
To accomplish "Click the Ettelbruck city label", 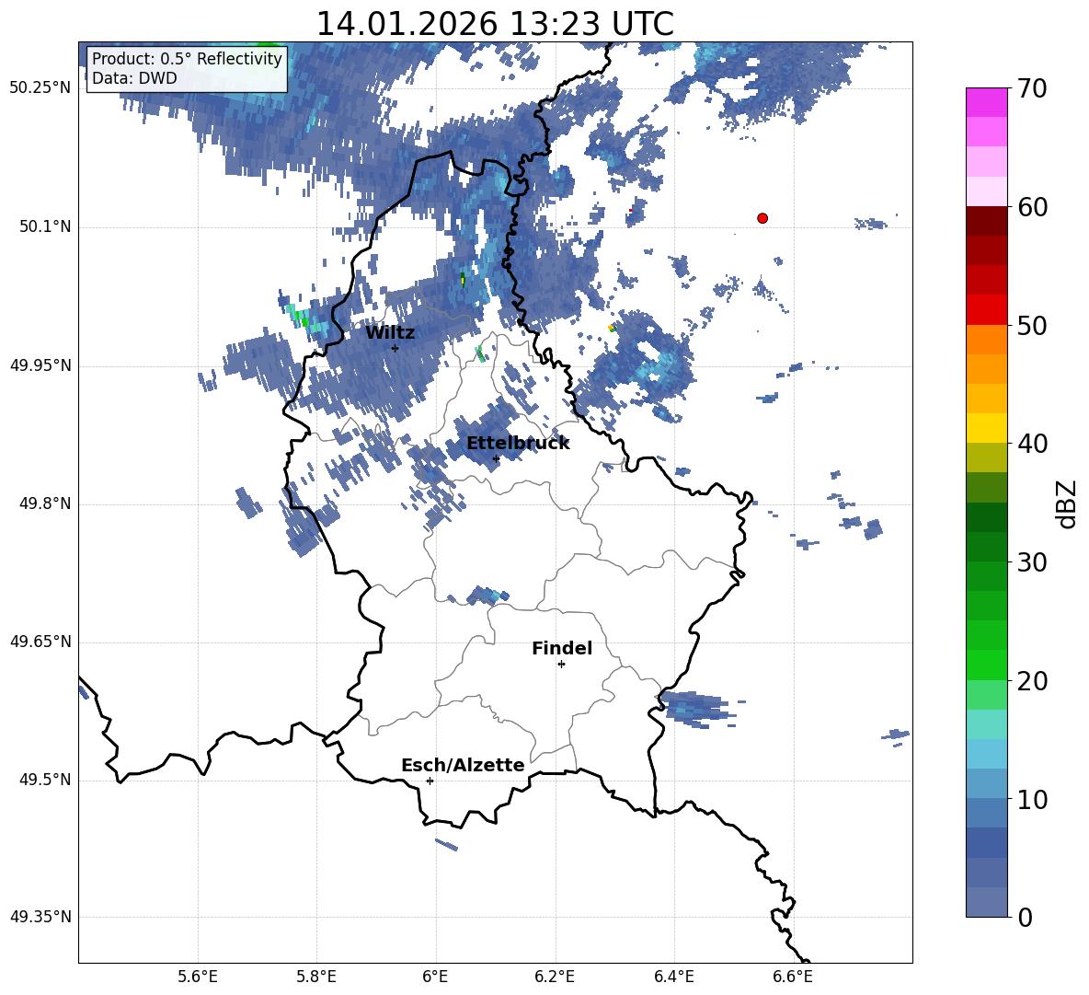I will [518, 444].
